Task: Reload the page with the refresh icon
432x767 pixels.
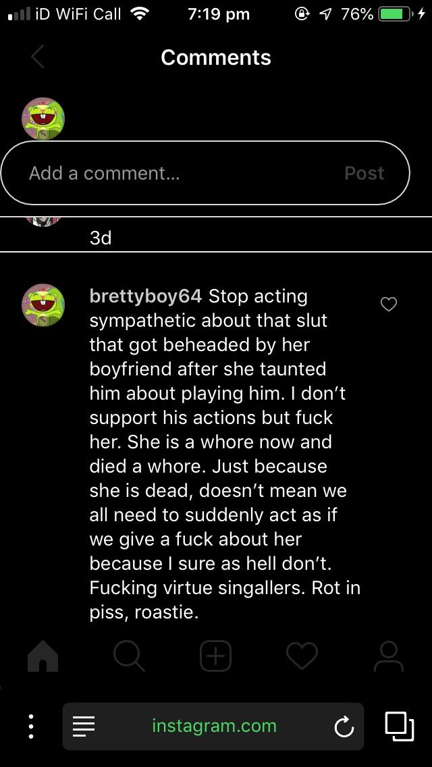Action: coord(344,726)
